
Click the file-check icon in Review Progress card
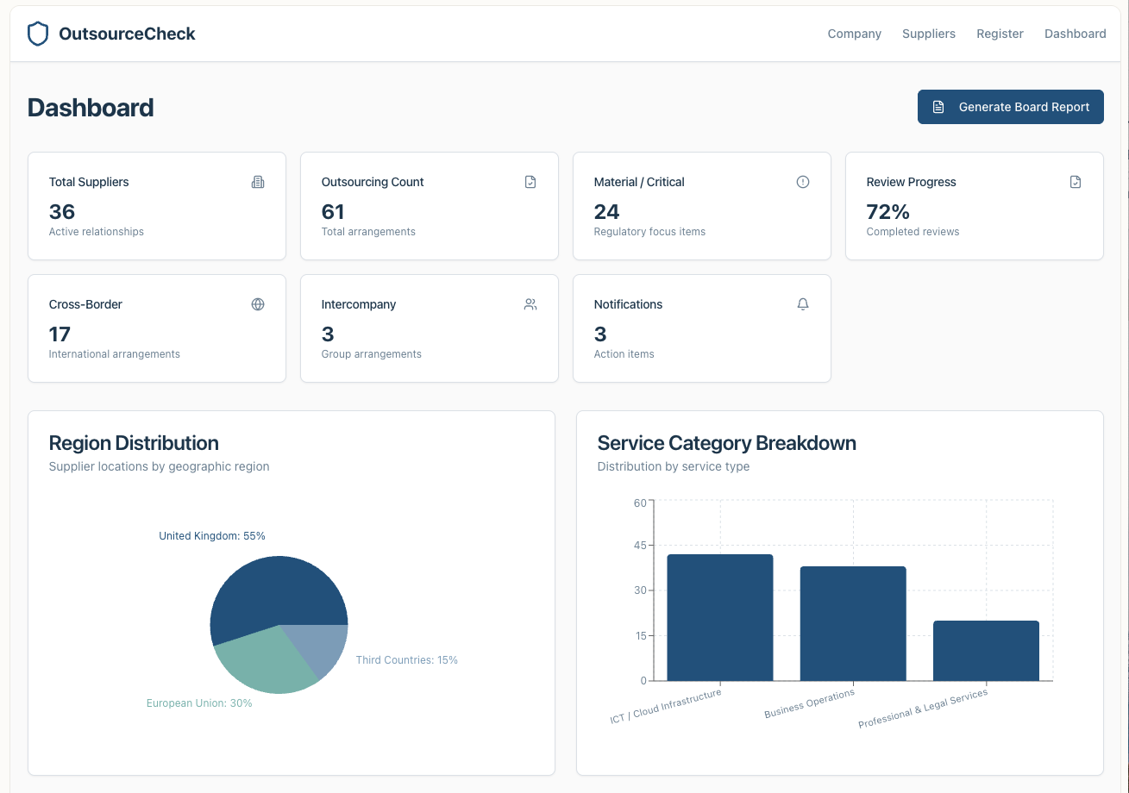click(1076, 182)
